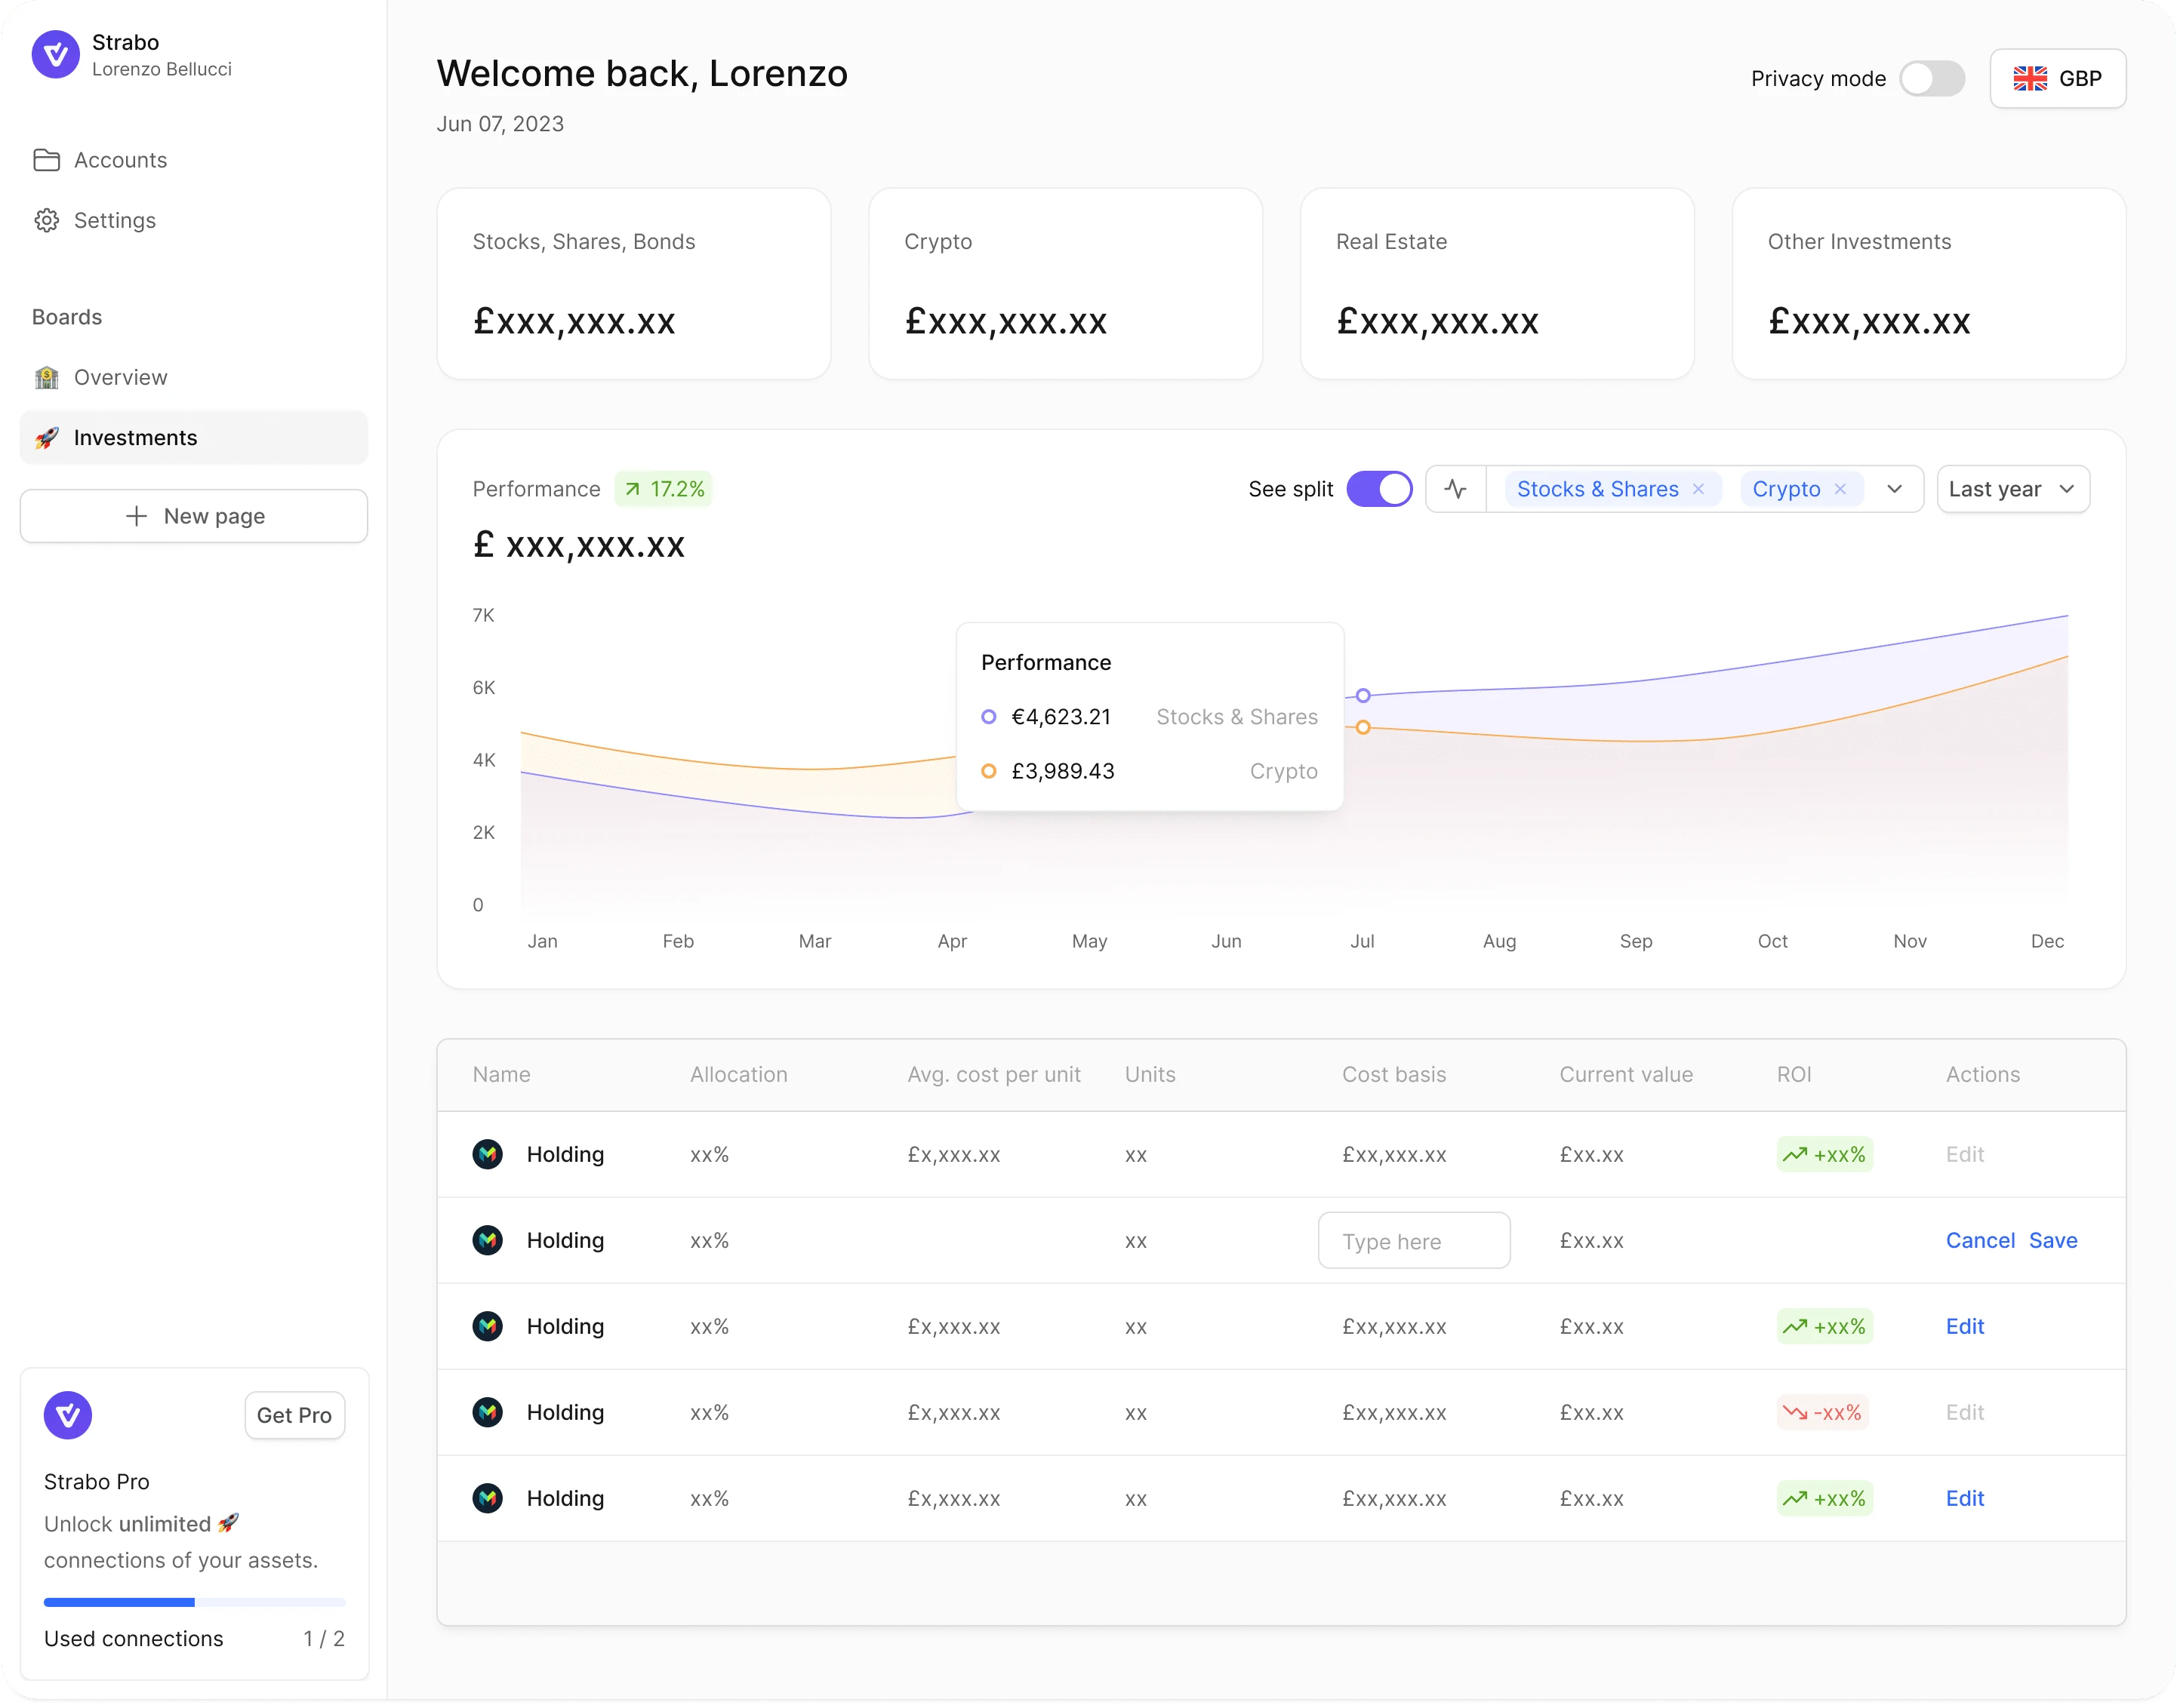The height and width of the screenshot is (1708, 2177).
Task: Click the Settings gear icon
Action: 46,220
